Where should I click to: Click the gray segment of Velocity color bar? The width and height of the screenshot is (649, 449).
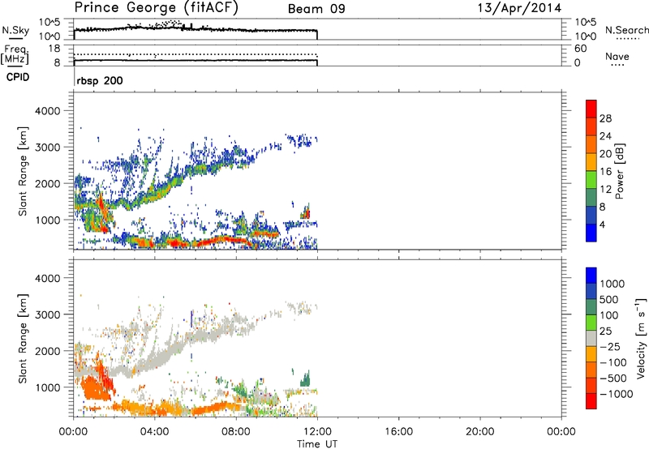(591, 338)
